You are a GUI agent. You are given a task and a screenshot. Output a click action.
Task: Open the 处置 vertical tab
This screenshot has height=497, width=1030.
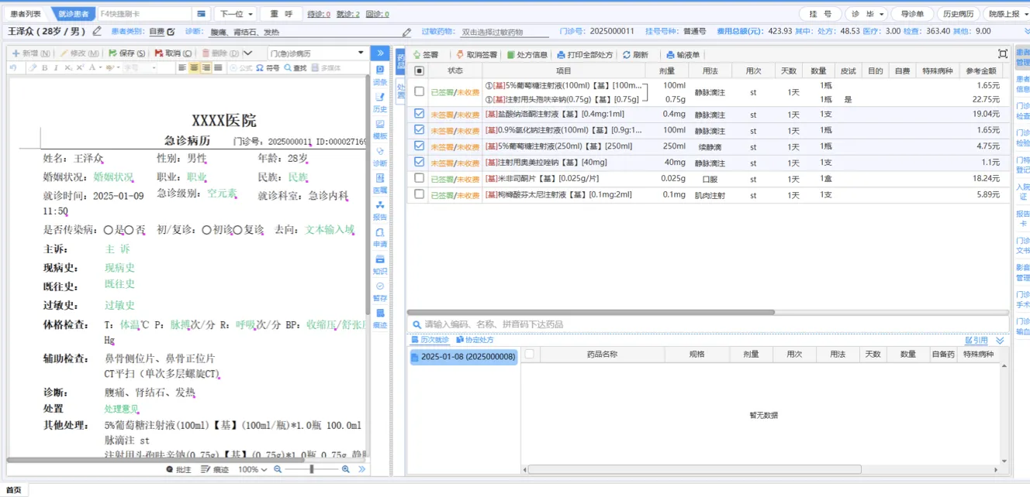(x=400, y=91)
